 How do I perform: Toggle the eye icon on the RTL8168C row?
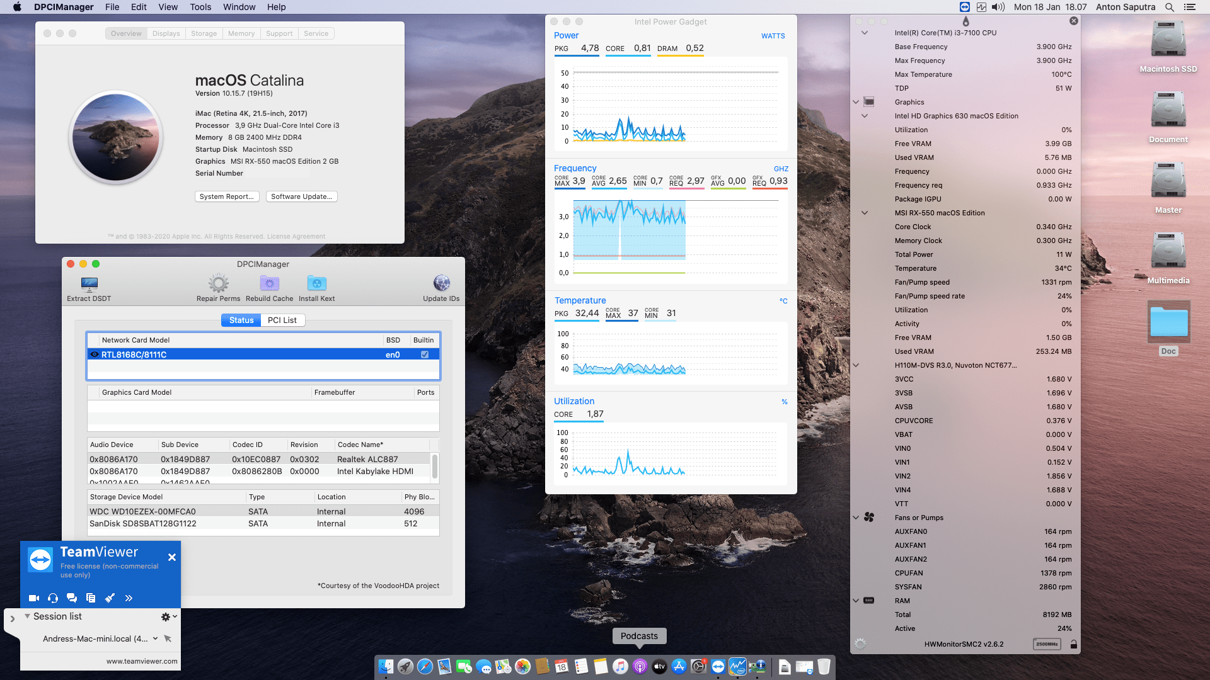click(95, 354)
